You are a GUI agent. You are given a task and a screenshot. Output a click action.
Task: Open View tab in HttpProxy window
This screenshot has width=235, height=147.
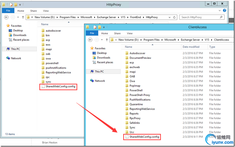[x=46, y=11]
